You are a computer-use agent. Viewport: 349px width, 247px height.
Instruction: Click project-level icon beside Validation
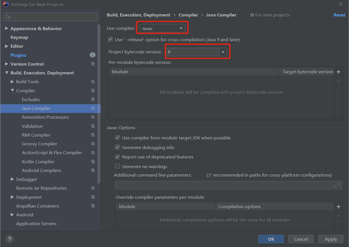(x=93, y=126)
